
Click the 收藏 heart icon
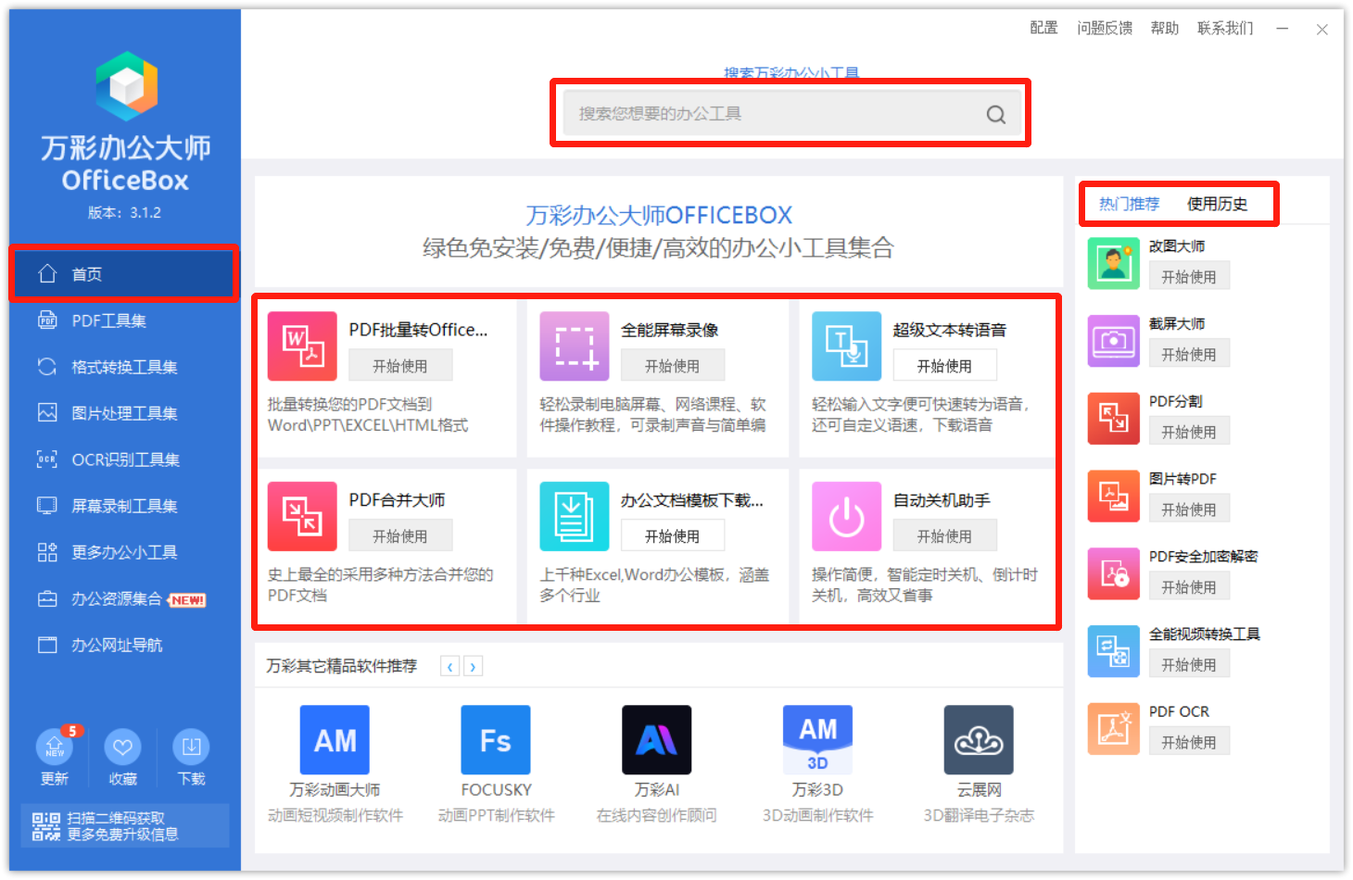122,747
